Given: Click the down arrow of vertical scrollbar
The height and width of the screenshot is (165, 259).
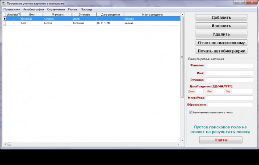Looking at the screenshot, I should [182, 140].
